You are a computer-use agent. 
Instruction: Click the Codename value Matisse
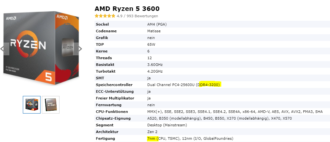click(x=154, y=31)
